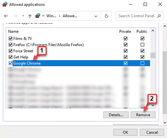Screen dimensions: 167x138
Task: Click the Back navigation arrow
Action: pos(6,16)
